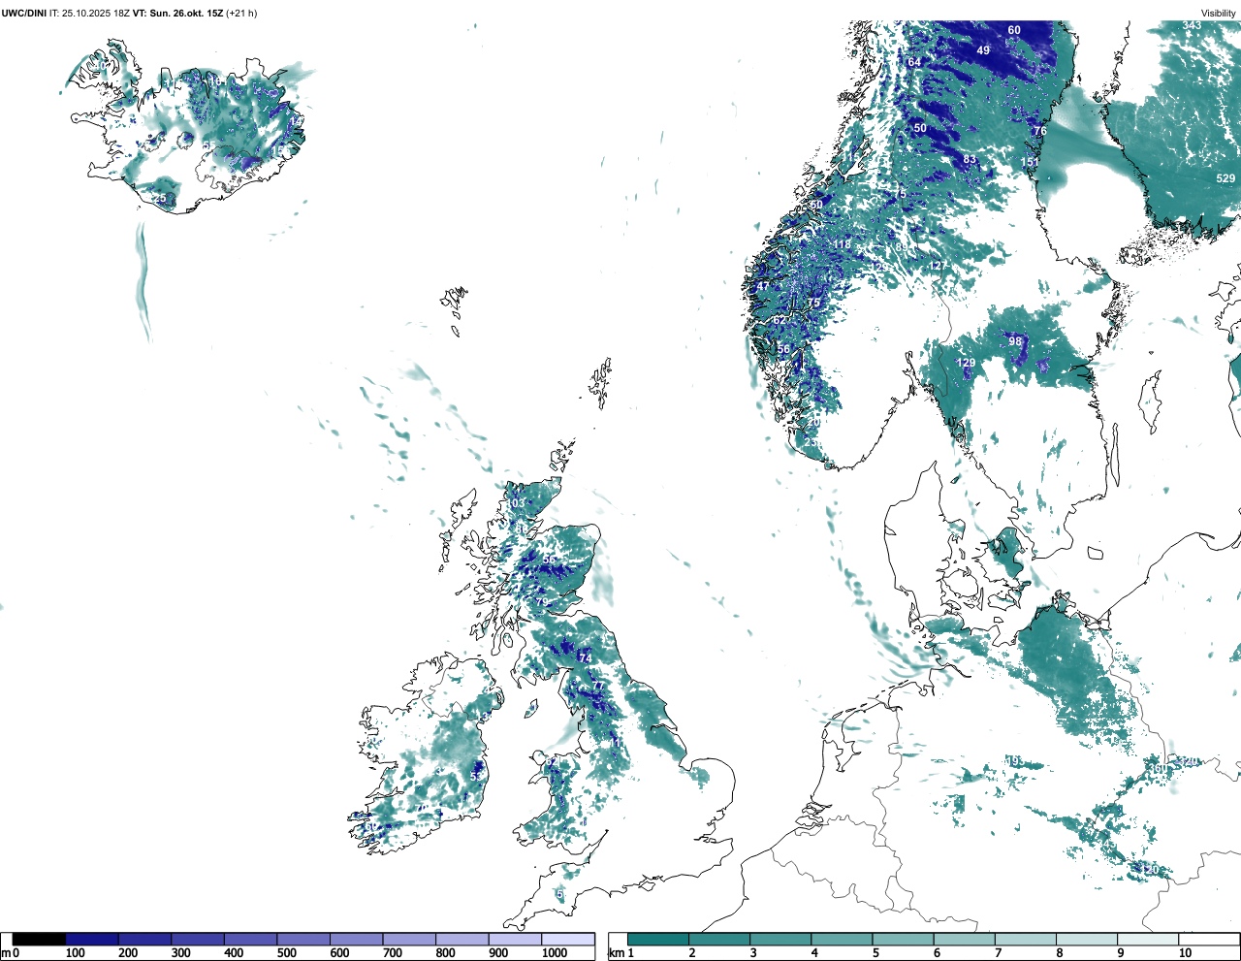Click the '77' visibility value over northern England
1241x961 pixels.
point(598,687)
